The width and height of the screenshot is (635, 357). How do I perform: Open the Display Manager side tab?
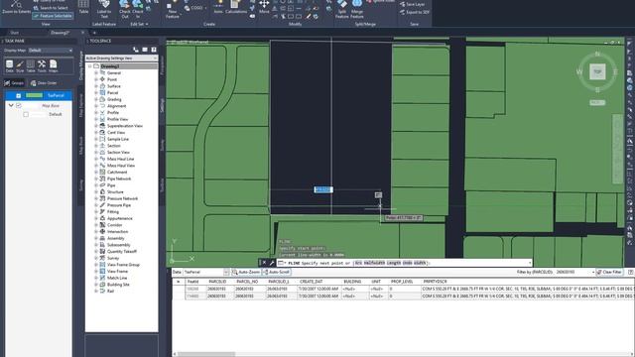click(x=81, y=65)
